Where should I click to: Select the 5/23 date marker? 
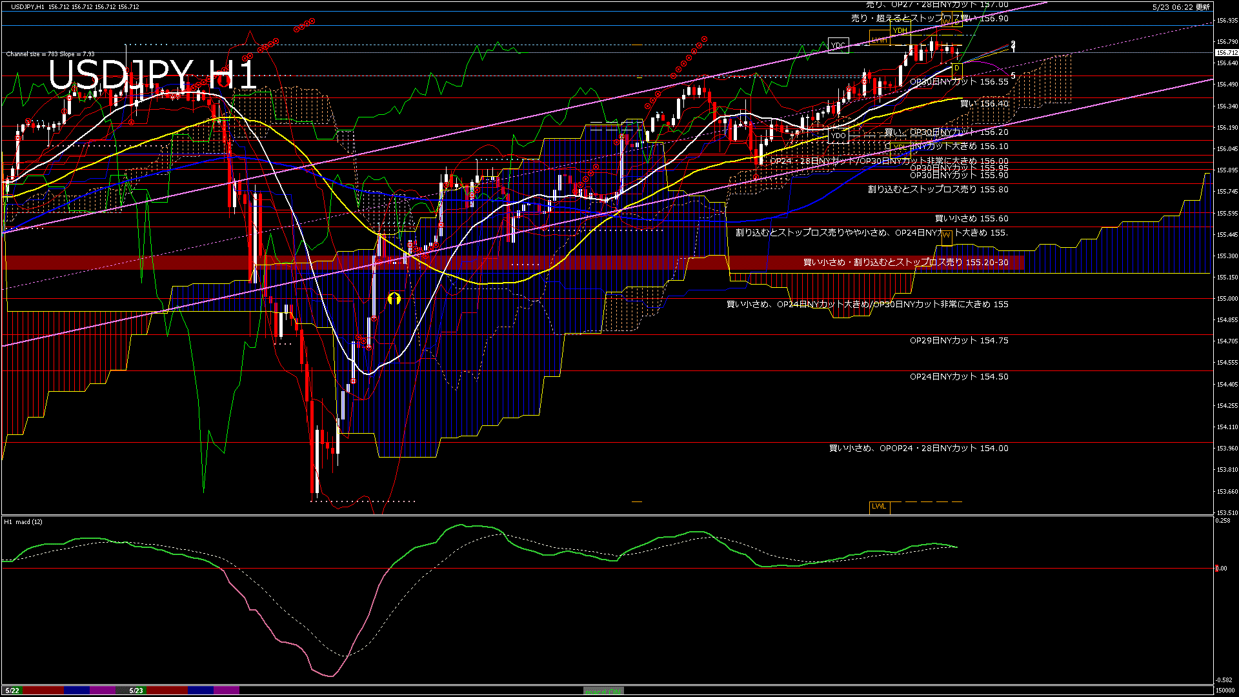[x=136, y=691]
